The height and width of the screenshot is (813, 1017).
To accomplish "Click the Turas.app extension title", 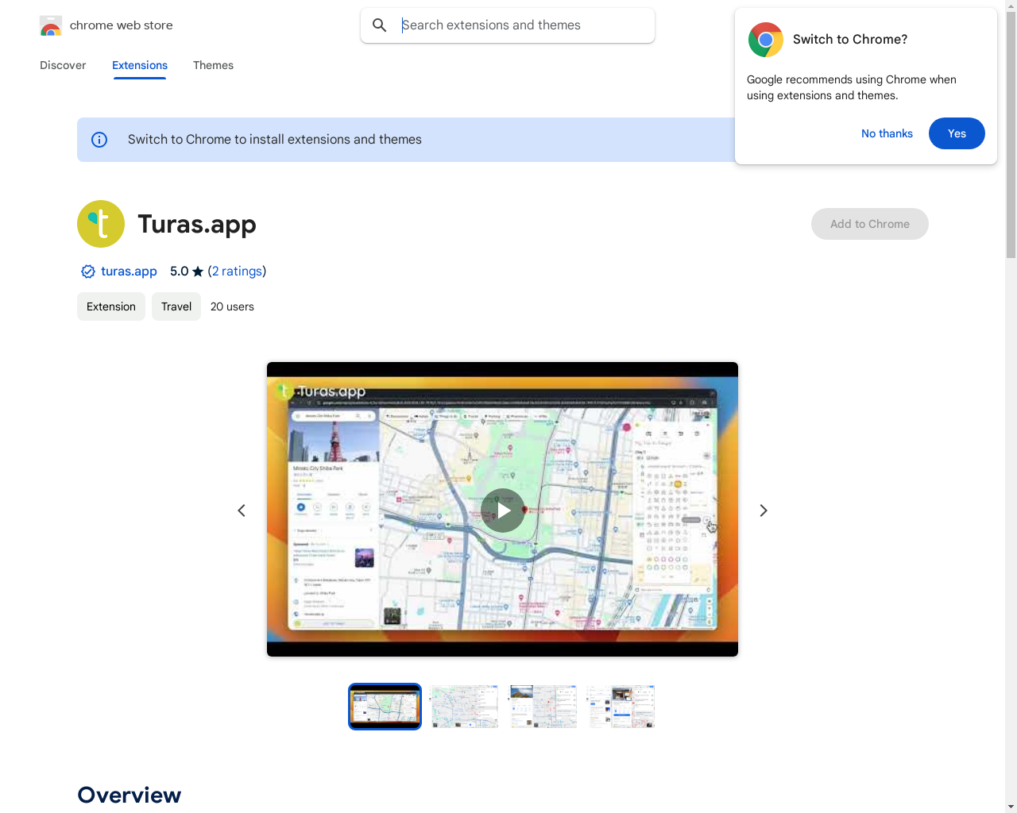I will click(197, 225).
